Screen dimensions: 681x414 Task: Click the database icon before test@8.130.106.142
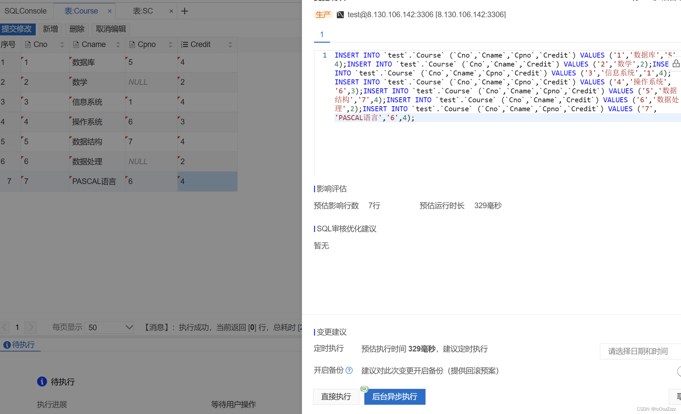[340, 15]
